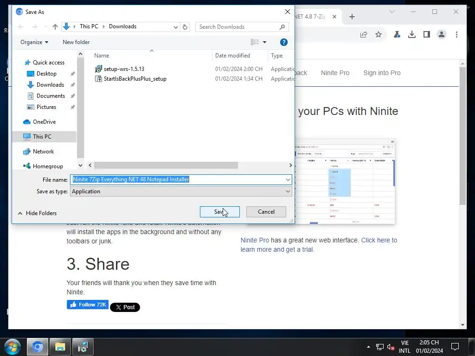Click the muted volume tray icon
475x356 pixels.
[x=391, y=347]
